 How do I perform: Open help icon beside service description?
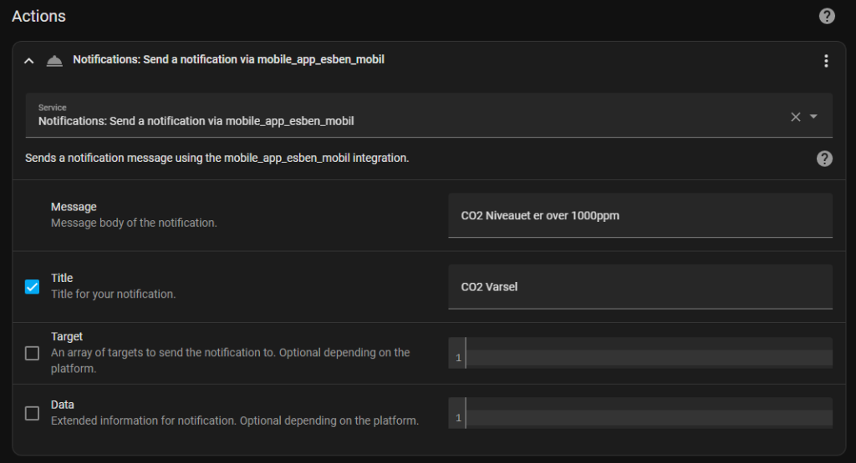coord(824,159)
